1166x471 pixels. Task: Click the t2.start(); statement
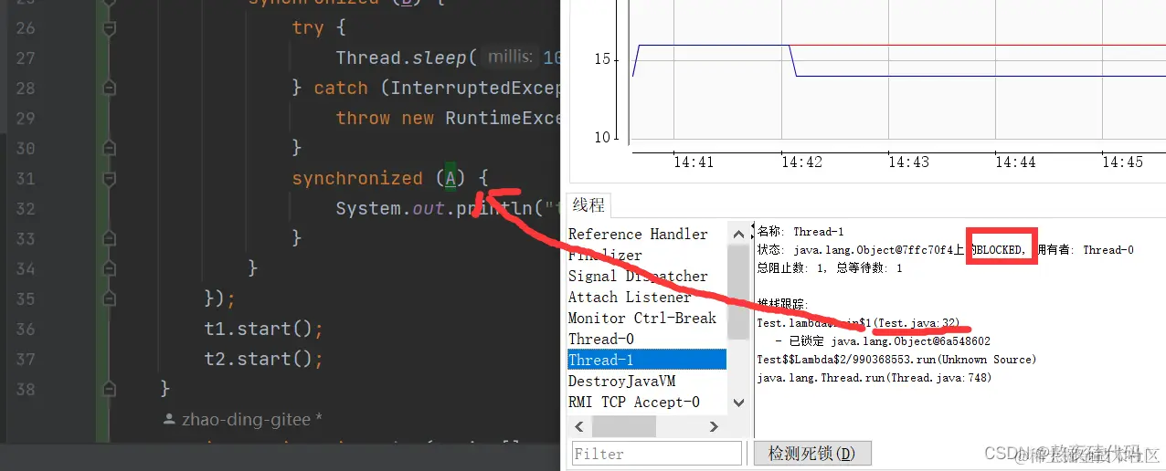click(264, 359)
